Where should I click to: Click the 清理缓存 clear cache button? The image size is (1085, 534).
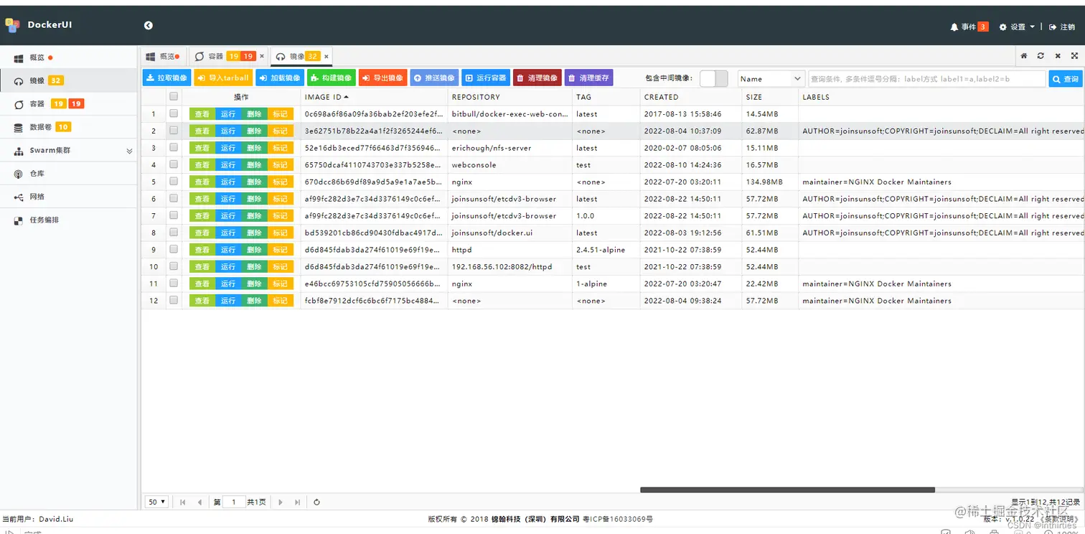(589, 78)
